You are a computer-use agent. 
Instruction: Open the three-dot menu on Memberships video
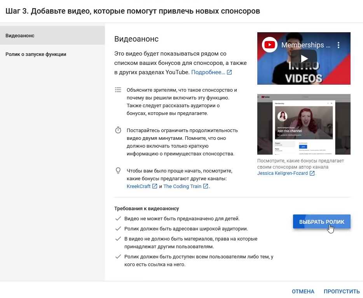[x=339, y=45]
